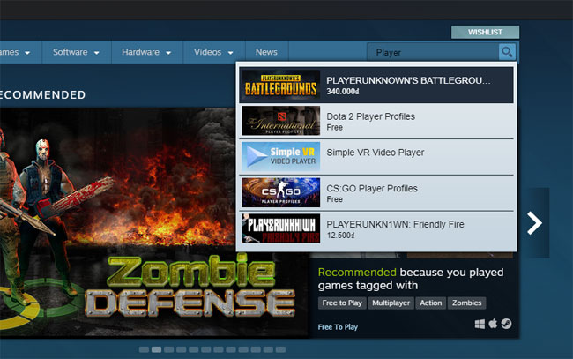Open the News tab
Image resolution: width=573 pixels, height=359 pixels.
(x=266, y=52)
